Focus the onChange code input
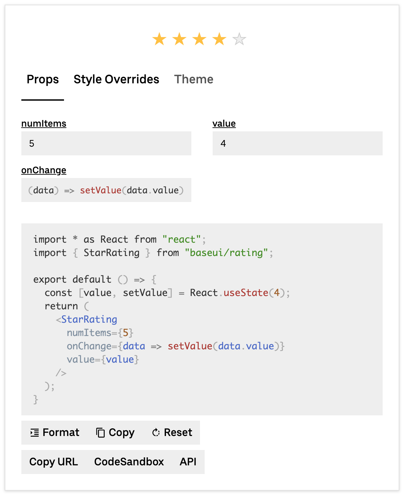The image size is (404, 498). (x=106, y=190)
